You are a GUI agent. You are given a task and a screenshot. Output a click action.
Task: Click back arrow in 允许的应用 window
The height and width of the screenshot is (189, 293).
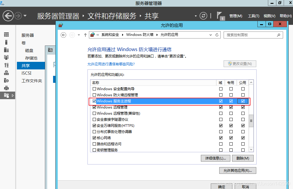click(63, 35)
